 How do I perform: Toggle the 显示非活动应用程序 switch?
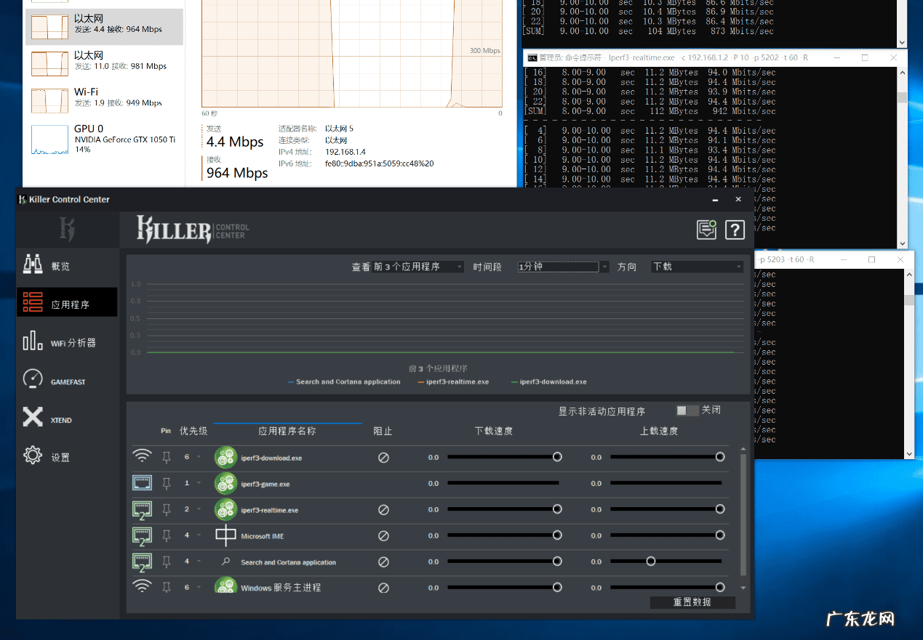[687, 410]
